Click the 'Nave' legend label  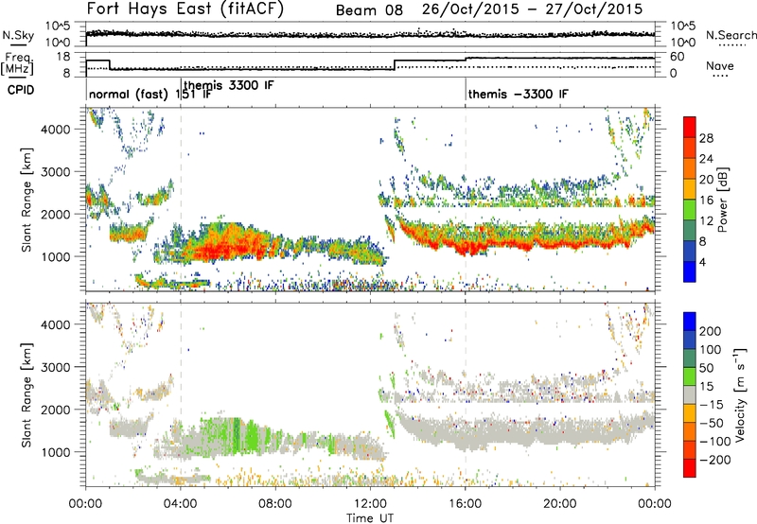click(720, 65)
